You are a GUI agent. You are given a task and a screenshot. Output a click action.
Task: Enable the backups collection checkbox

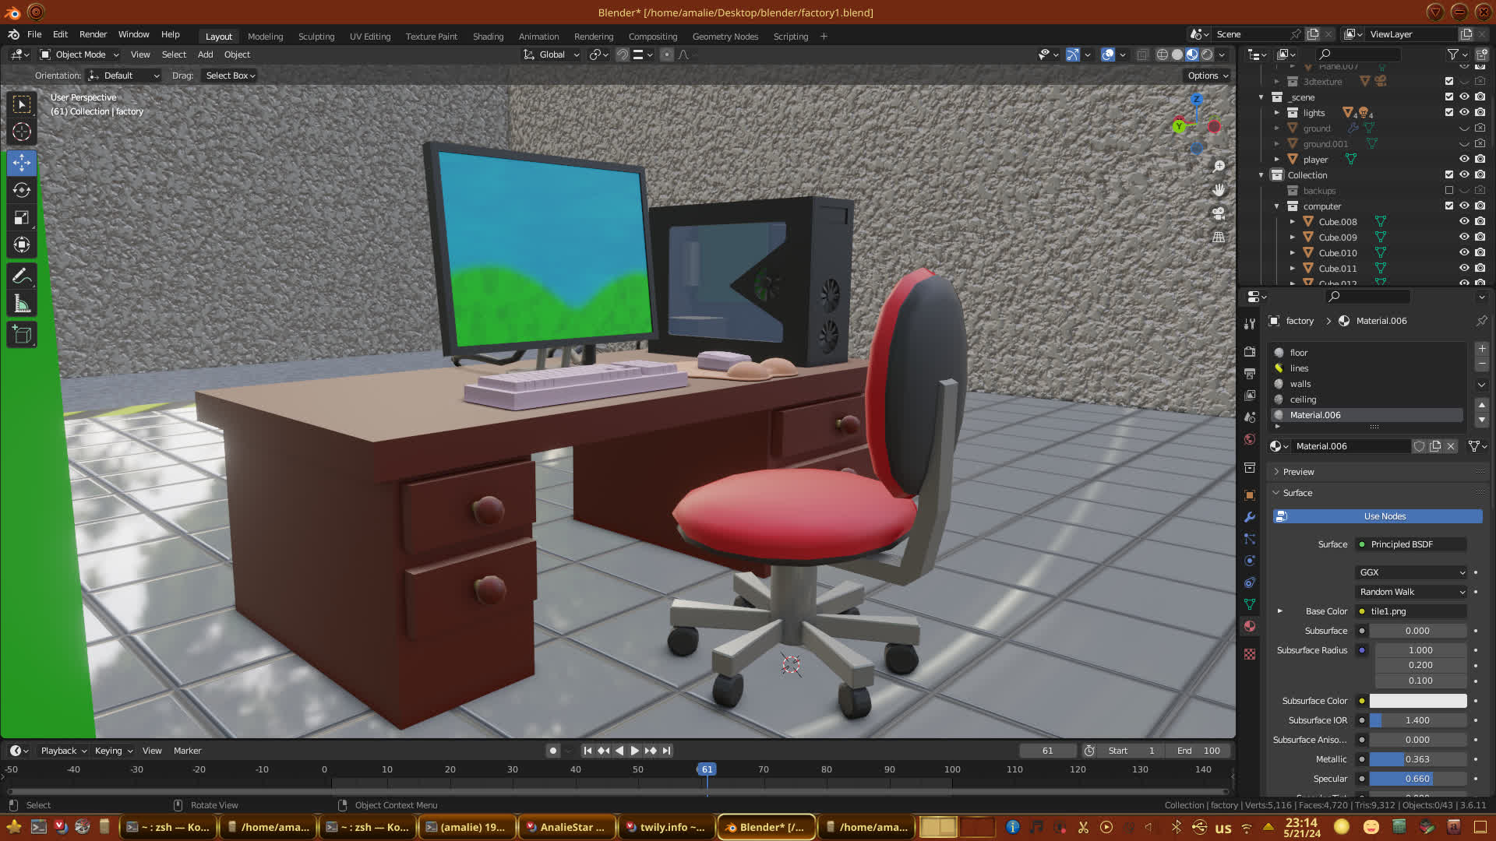click(1449, 191)
